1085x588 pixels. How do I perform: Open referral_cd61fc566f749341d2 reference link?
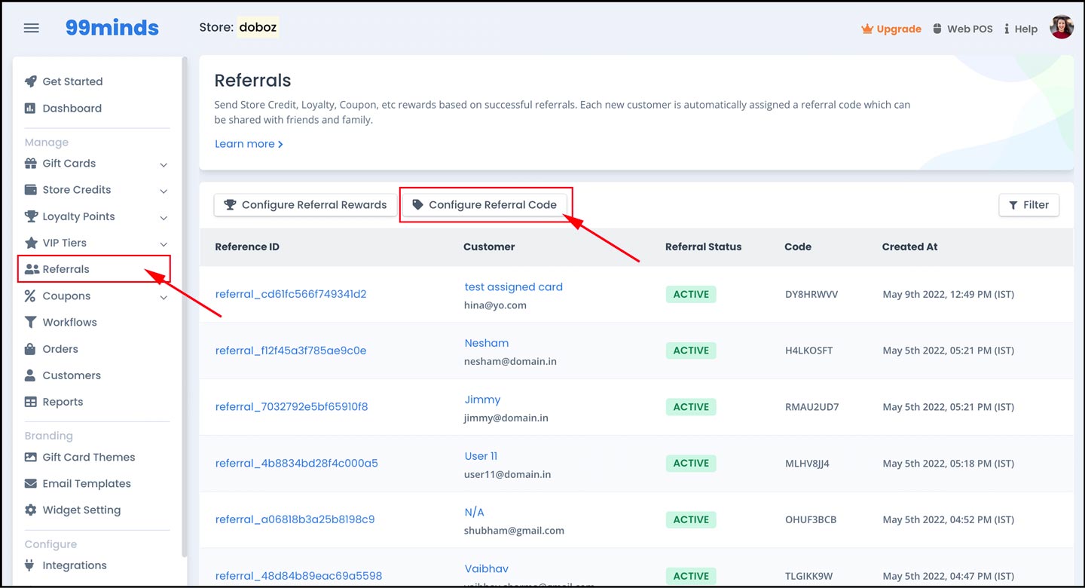[x=291, y=294]
